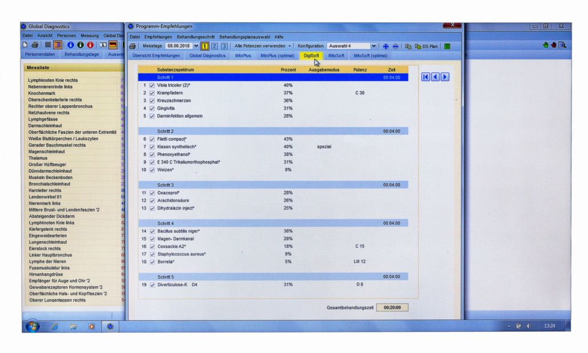Image resolution: width=588 pixels, height=353 pixels.
Task: Switch to the MitoPlus tab
Action: 243,55
